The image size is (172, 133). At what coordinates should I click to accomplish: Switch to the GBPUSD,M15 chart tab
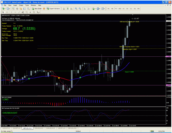(x=28, y=128)
